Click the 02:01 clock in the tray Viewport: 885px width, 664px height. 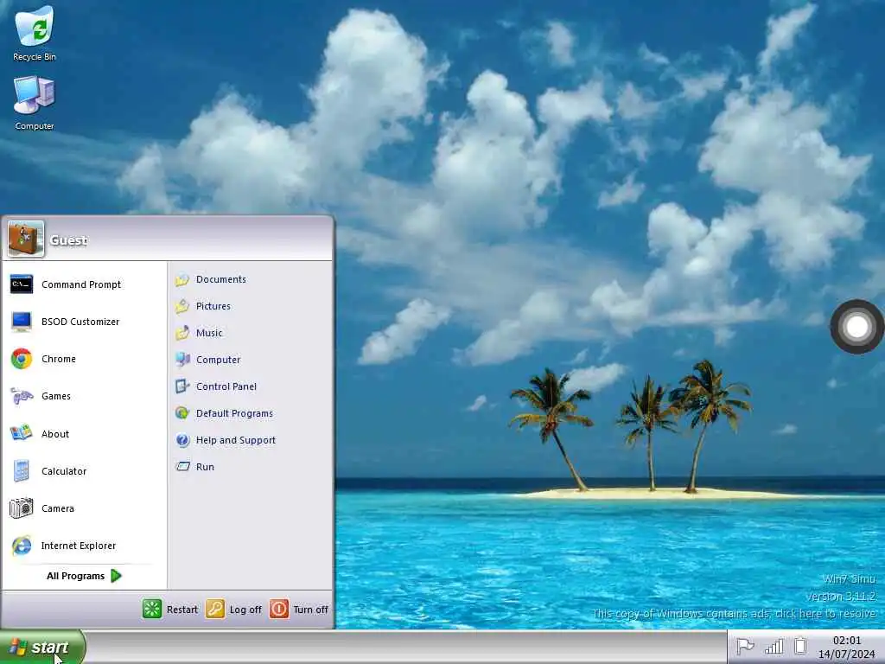coord(847,641)
